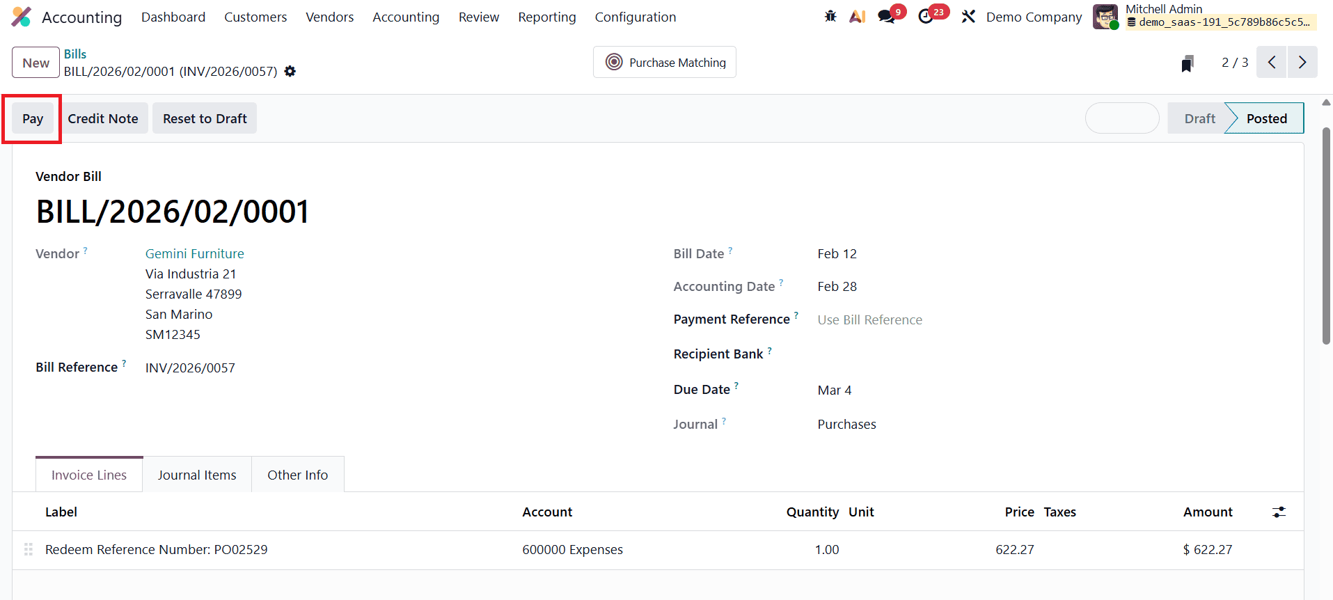Open the gear actions menu beside bill name

pos(290,72)
